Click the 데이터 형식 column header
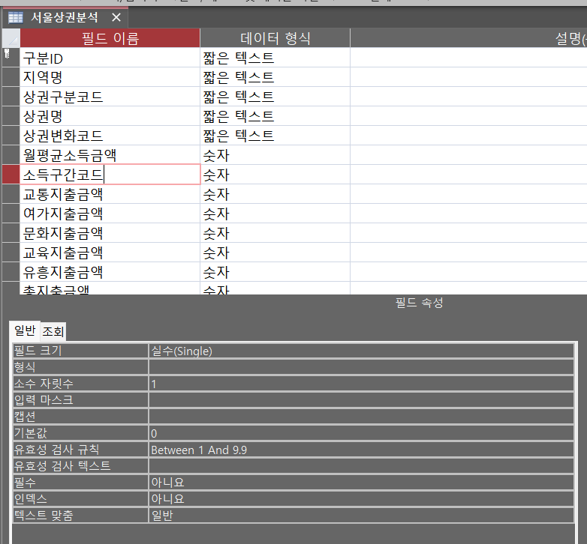This screenshot has height=544, width=587. click(275, 38)
